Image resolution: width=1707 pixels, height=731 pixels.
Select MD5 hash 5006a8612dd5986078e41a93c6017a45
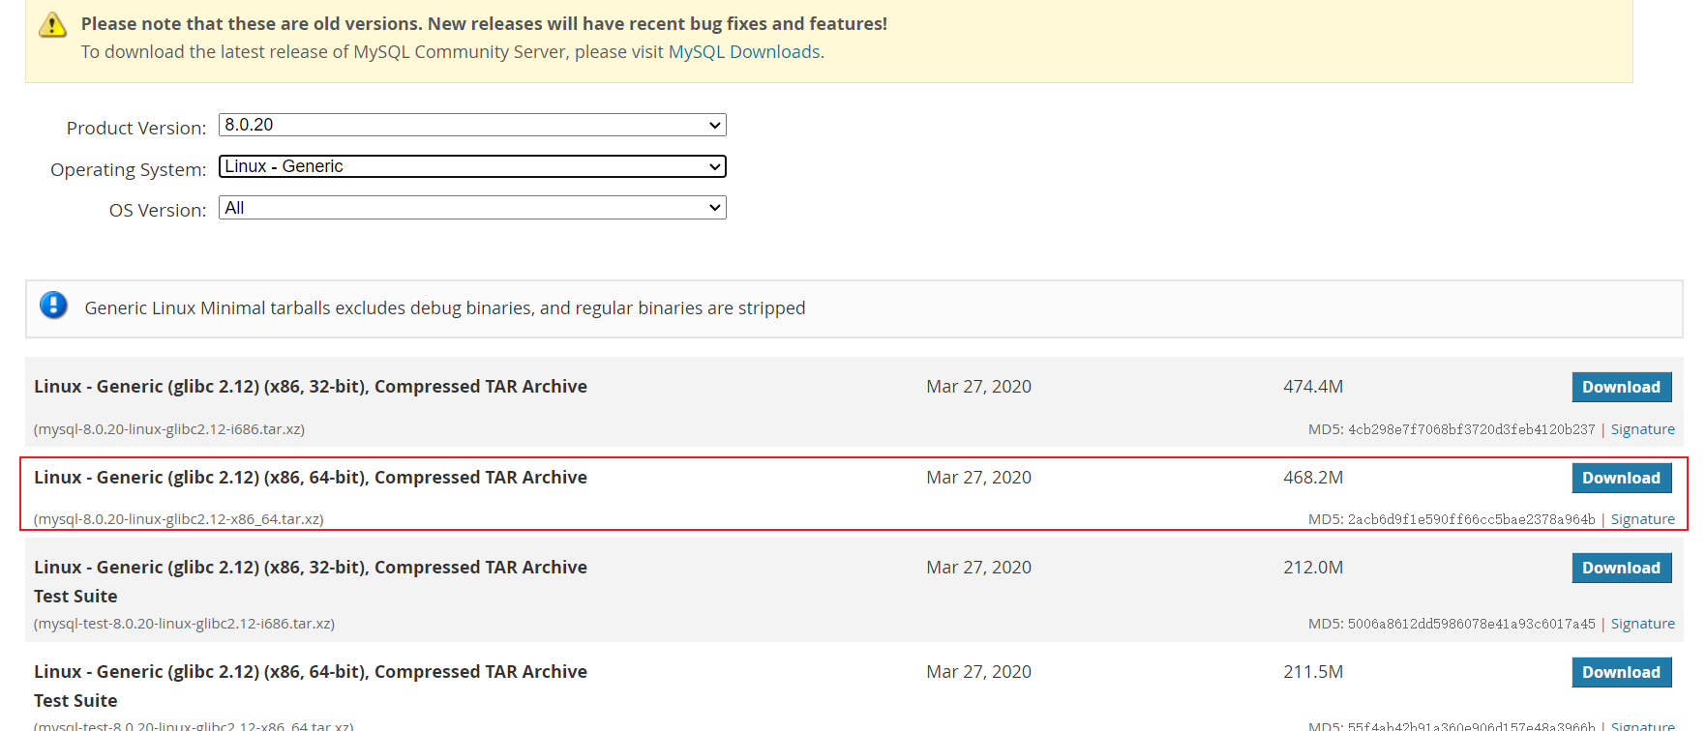pyautogui.click(x=1471, y=624)
